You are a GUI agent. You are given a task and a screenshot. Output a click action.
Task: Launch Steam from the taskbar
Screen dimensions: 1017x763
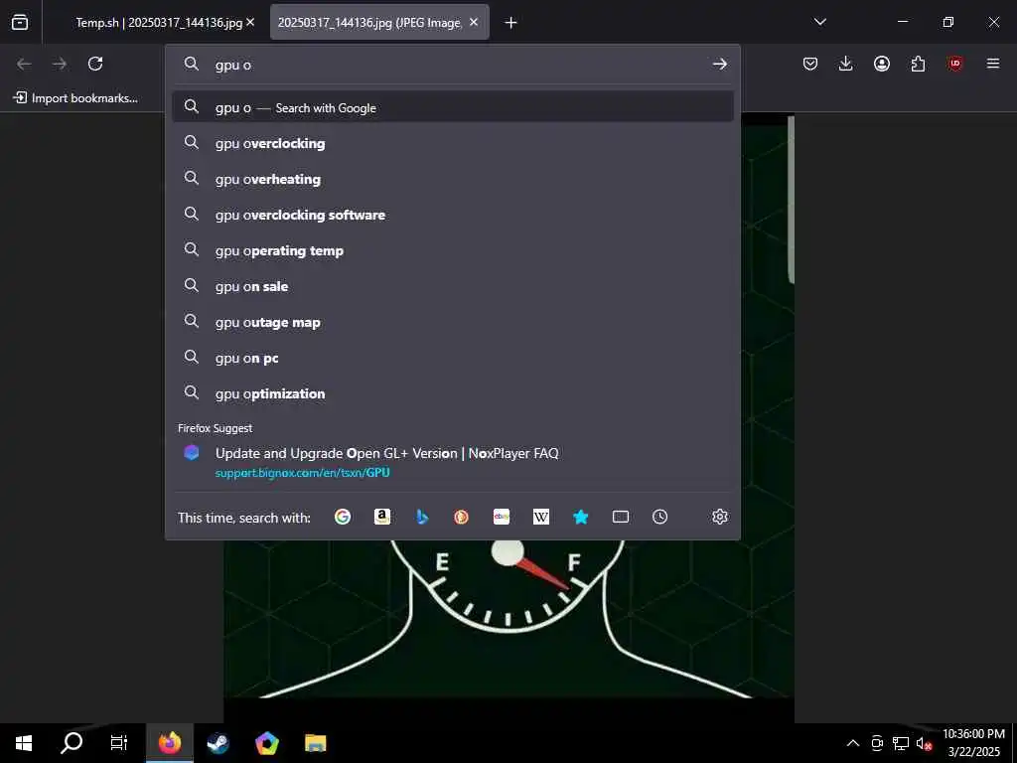point(218,742)
